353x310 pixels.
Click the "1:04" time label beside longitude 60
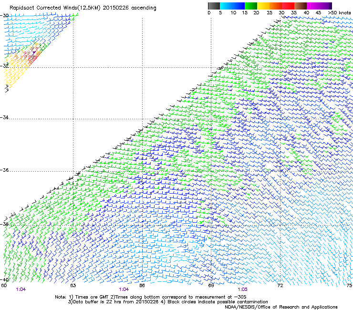click(21, 289)
